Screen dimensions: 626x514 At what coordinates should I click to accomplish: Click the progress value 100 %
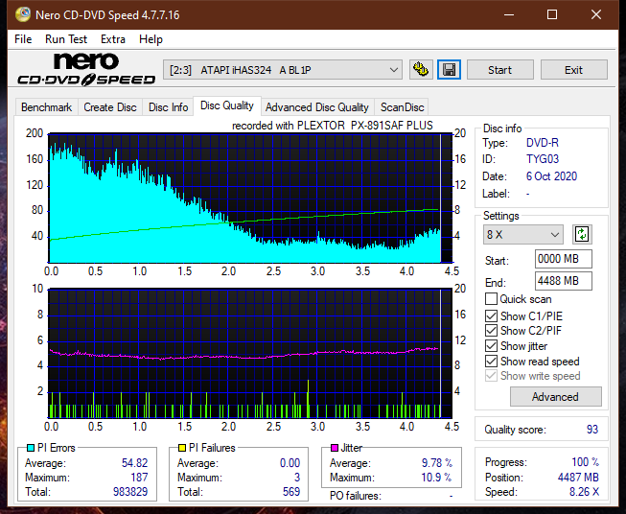[x=586, y=462]
